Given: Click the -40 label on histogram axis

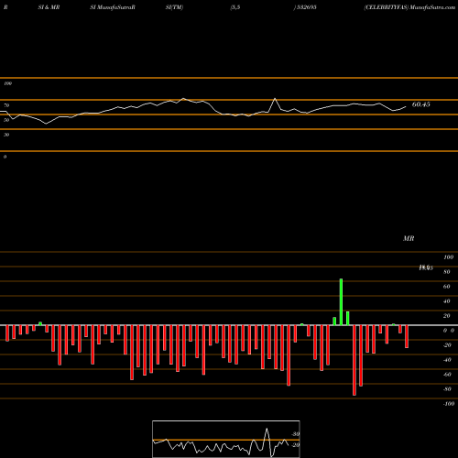Looking at the screenshot, I should tap(447, 360).
